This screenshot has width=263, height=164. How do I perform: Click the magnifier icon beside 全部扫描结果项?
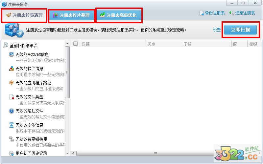tap(6, 45)
